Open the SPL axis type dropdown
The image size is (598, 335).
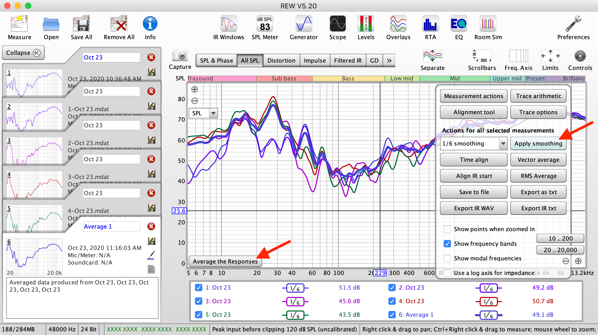(213, 113)
